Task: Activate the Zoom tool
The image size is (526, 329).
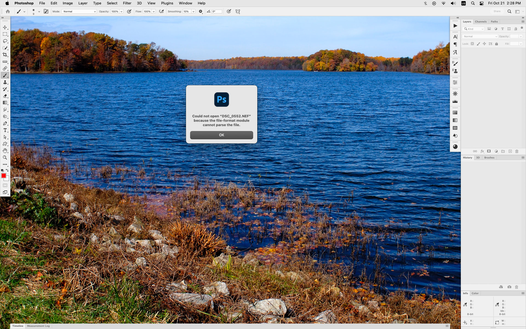Action: pyautogui.click(x=5, y=158)
